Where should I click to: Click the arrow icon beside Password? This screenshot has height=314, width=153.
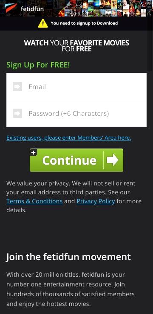click(x=17, y=113)
